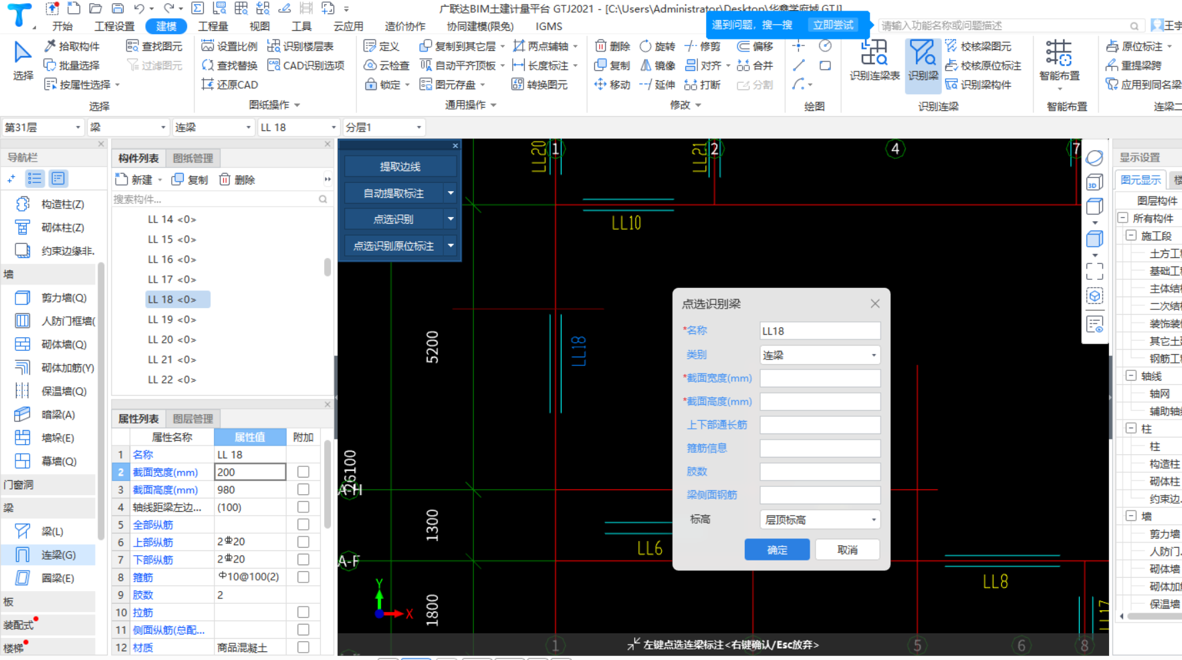Open the 分层1 layer dropdown
The image size is (1182, 660).
point(384,127)
